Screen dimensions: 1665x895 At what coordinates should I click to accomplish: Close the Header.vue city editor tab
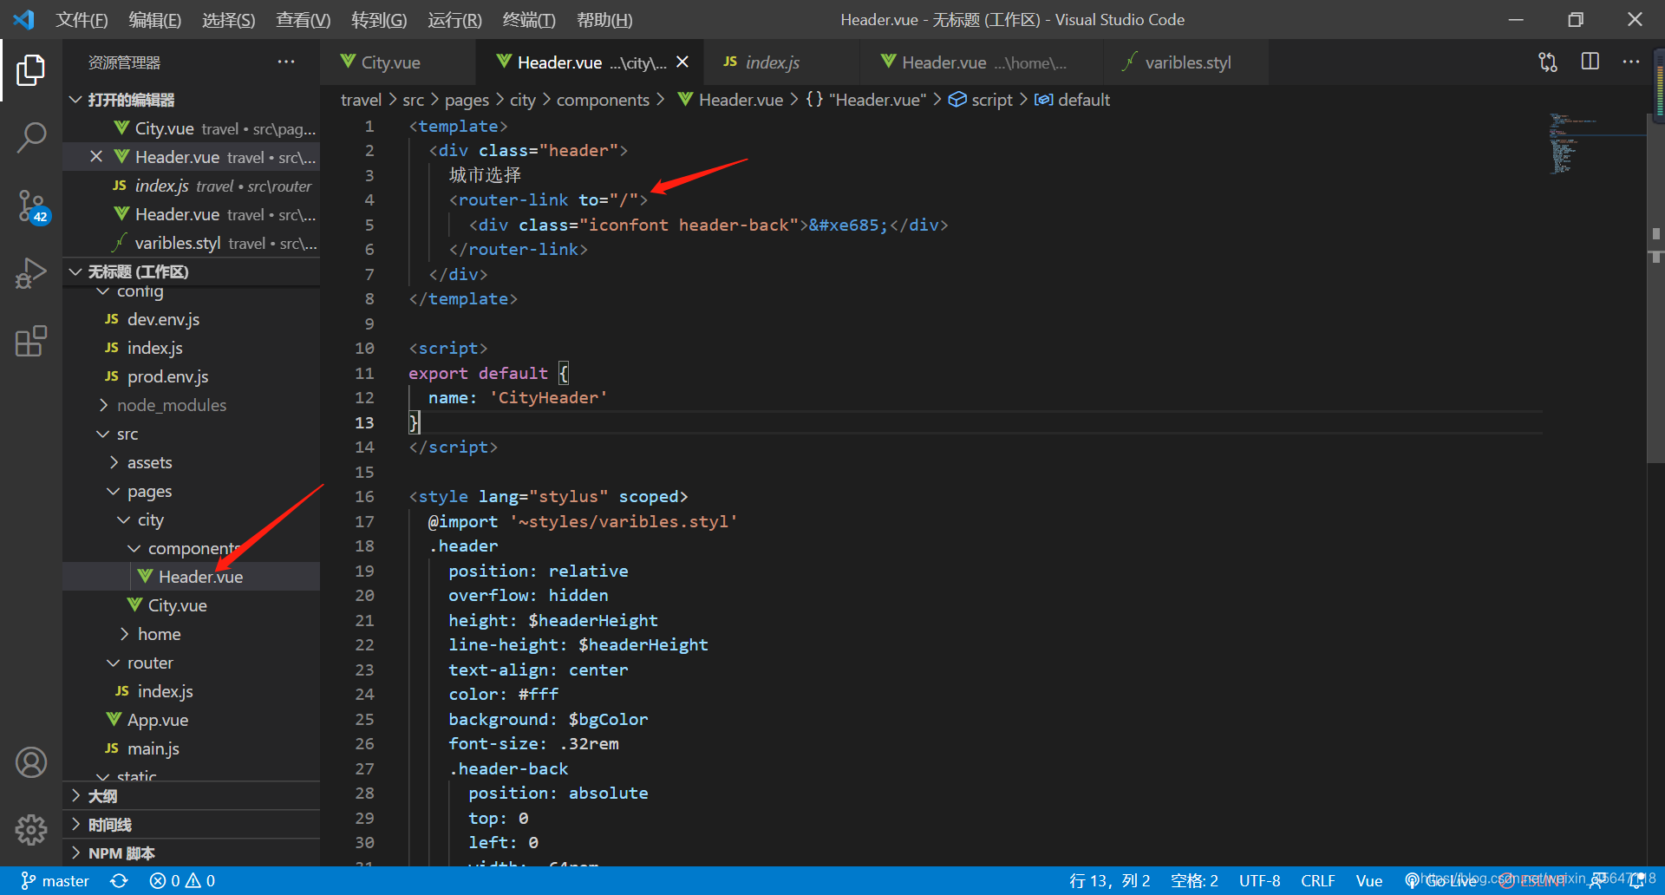(x=682, y=62)
